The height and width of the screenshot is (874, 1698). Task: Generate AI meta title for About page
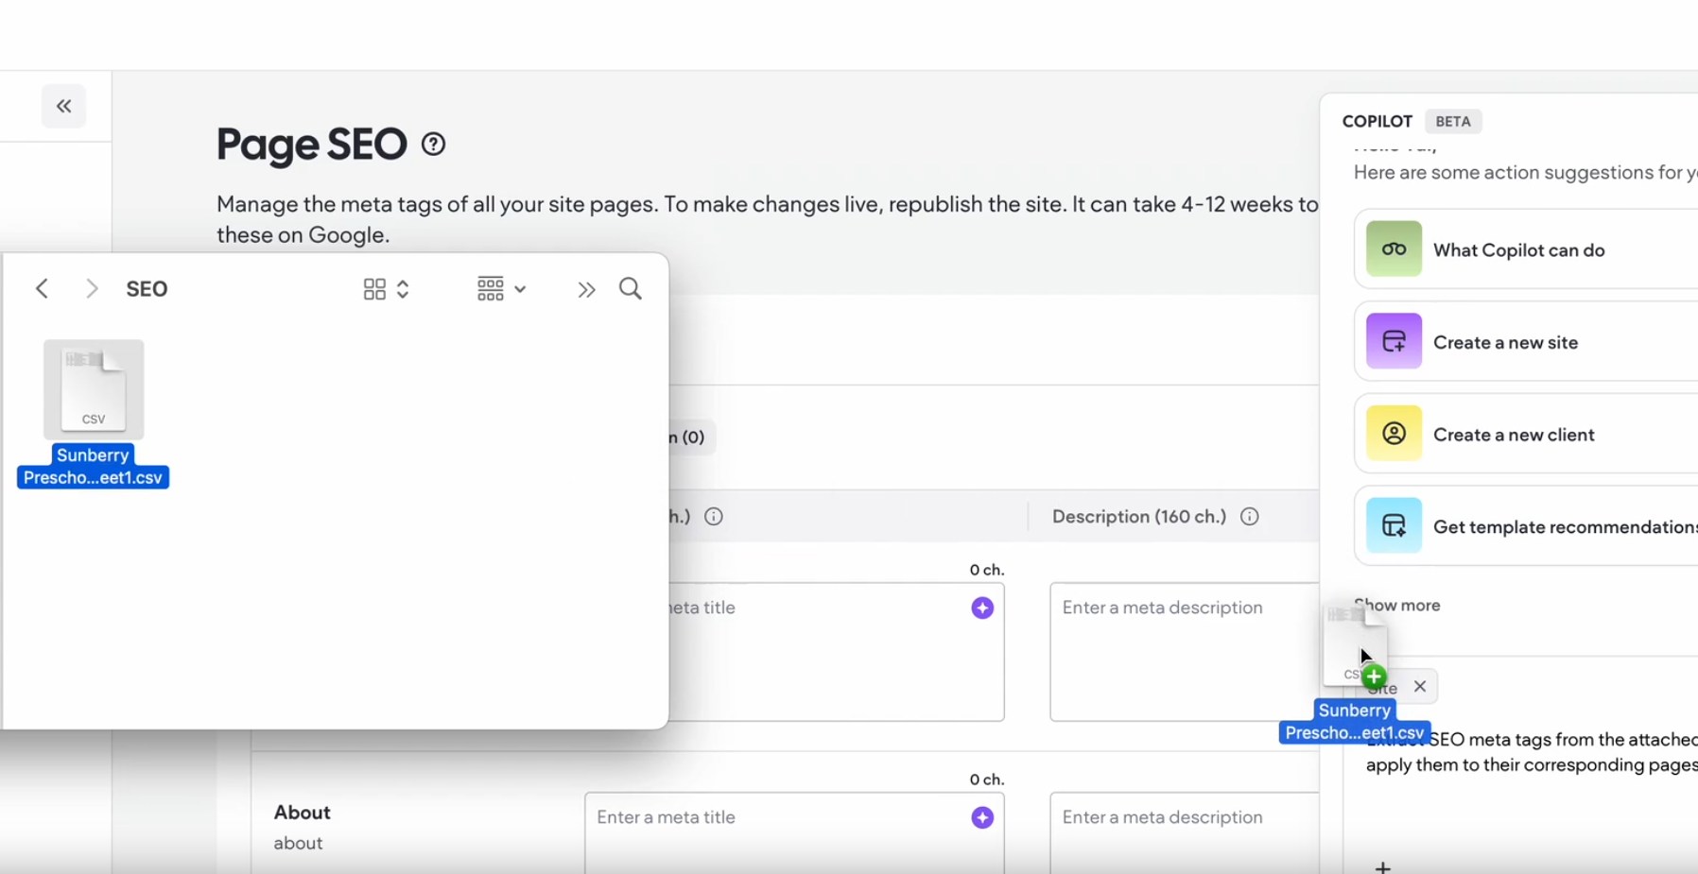click(x=982, y=817)
